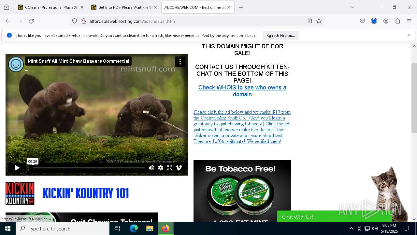417x235 pixels.
Task: Seek along the video progress bar
Action: tap(89, 168)
